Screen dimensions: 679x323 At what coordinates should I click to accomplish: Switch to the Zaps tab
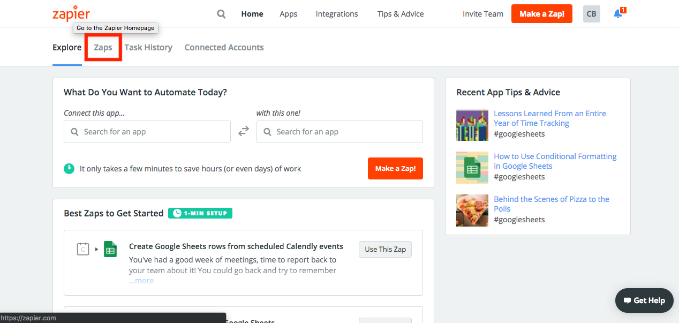pyautogui.click(x=103, y=47)
